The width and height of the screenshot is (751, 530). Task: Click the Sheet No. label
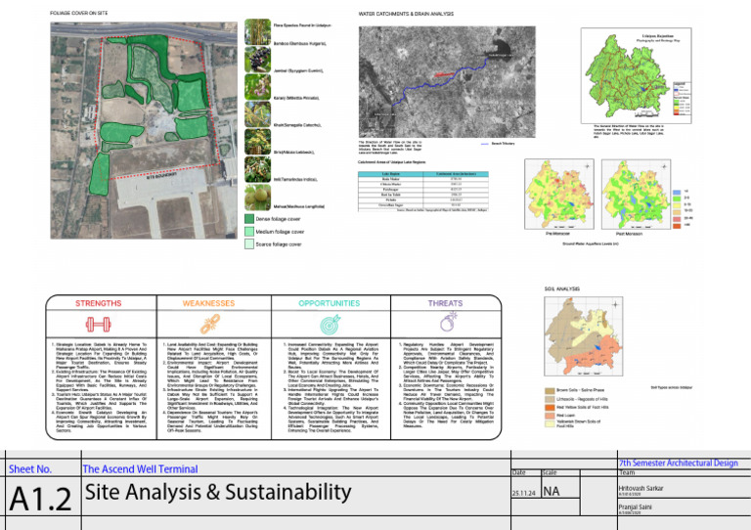tap(30, 469)
